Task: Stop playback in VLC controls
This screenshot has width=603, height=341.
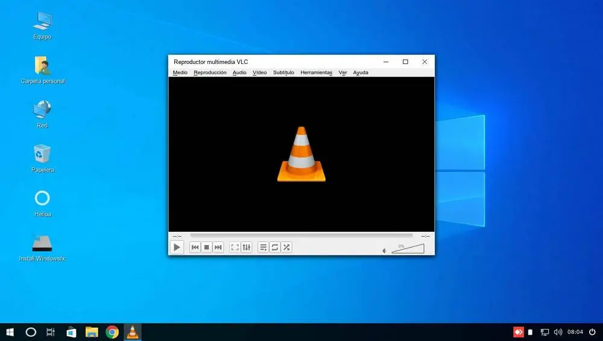Action: (x=206, y=247)
